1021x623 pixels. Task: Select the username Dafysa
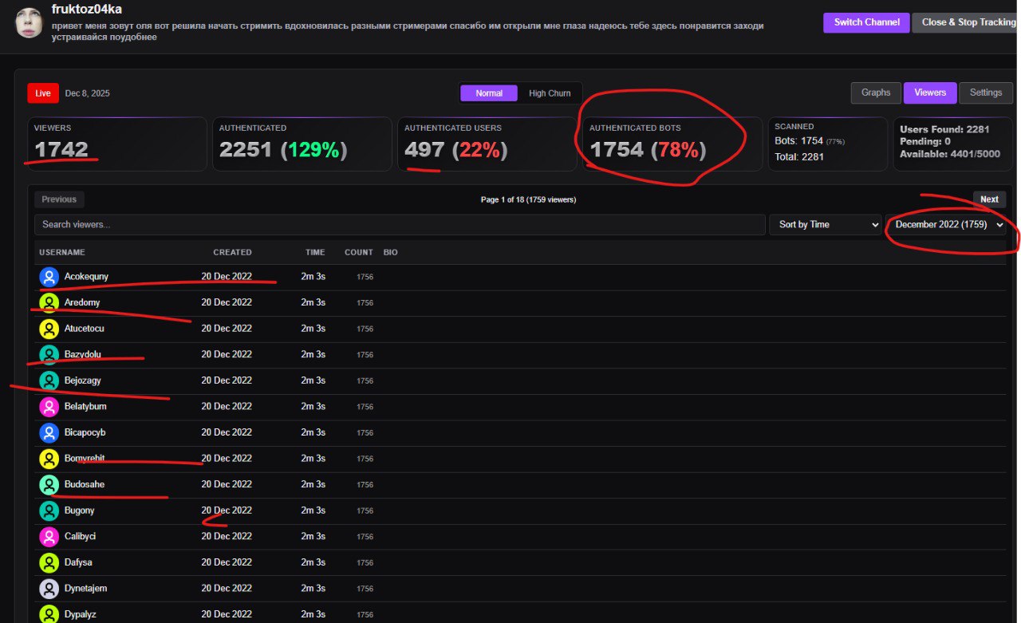78,562
